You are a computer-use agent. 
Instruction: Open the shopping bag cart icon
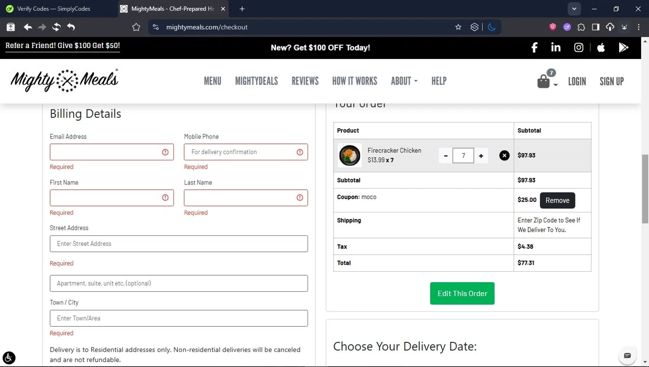[x=543, y=81]
